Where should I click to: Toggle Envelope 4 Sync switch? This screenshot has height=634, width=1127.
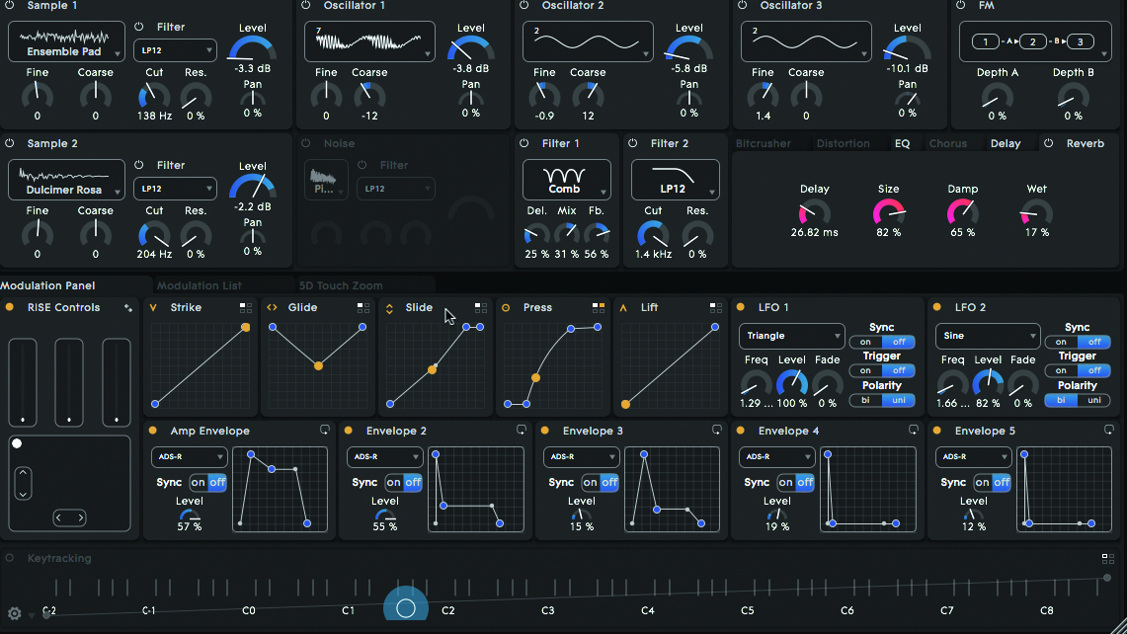click(x=796, y=482)
